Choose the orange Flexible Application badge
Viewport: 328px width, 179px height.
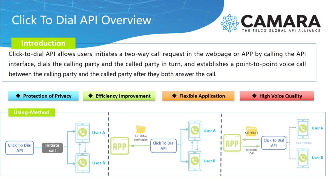(x=198, y=96)
